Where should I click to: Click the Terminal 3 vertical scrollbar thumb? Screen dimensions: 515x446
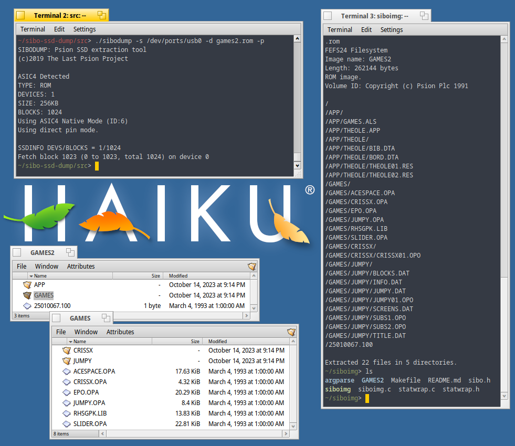pos(505,335)
